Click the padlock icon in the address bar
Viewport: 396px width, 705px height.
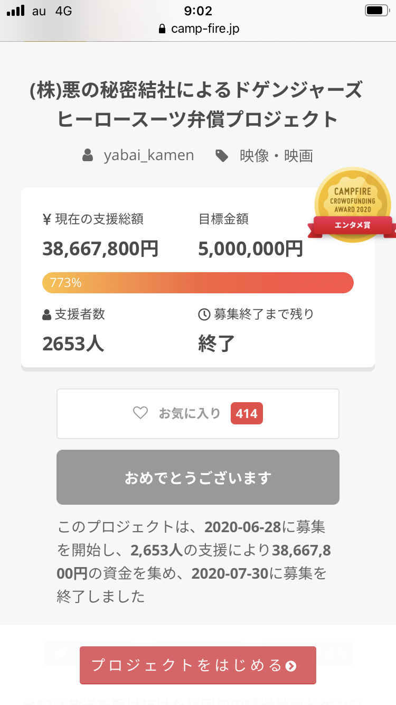tap(162, 29)
